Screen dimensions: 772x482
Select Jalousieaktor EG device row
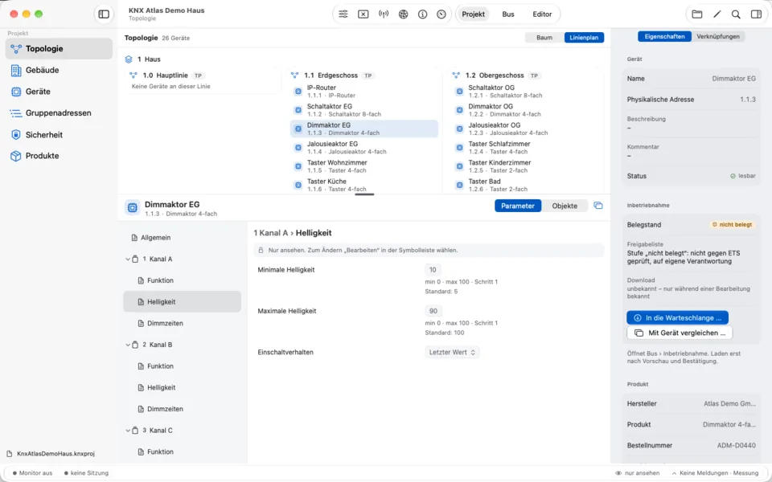pyautogui.click(x=364, y=148)
